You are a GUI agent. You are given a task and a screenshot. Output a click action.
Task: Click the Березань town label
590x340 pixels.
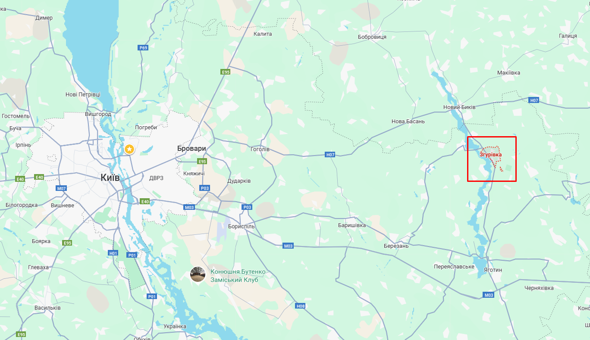[x=396, y=246]
